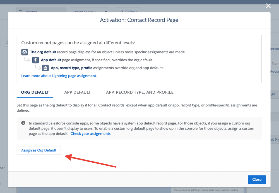This screenshot has height=193, width=279.
Task: Switch to the APP DEFAULT tab
Action: point(78,92)
